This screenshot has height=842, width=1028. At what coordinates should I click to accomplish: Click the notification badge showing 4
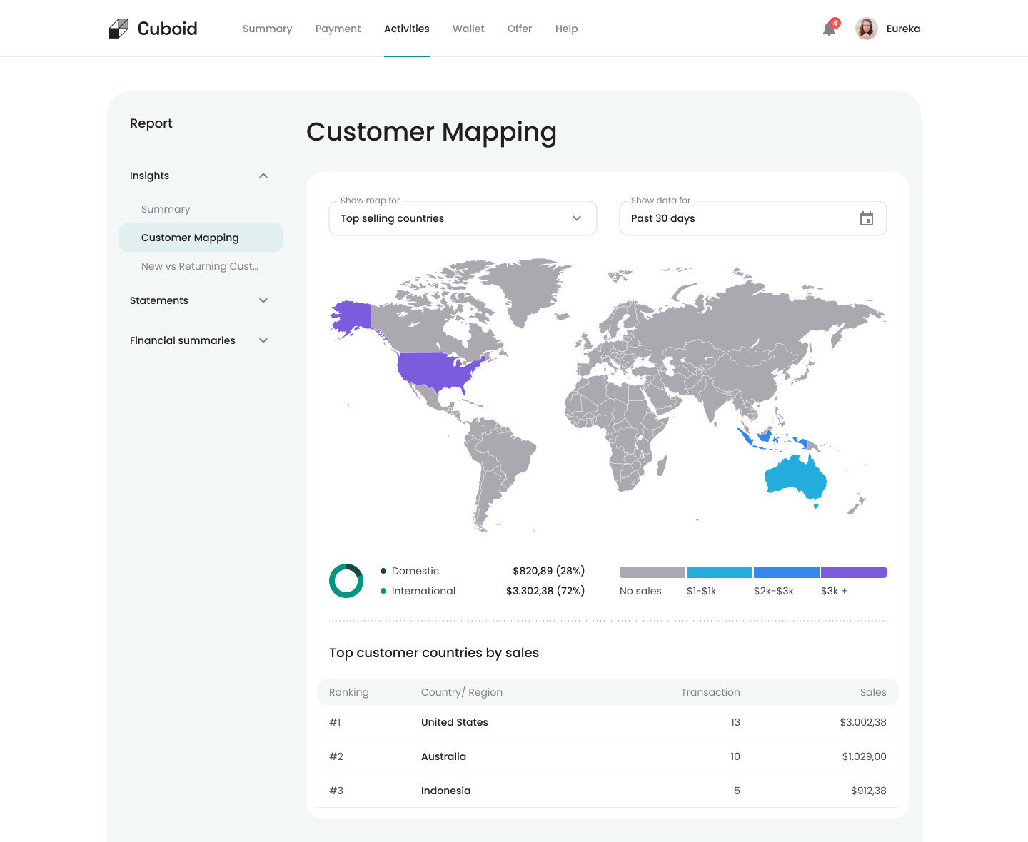point(834,22)
